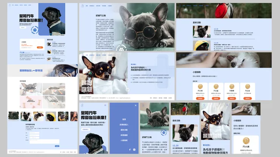Open pink policy card with dog bones
The image size is (280, 157).
tap(31, 102)
